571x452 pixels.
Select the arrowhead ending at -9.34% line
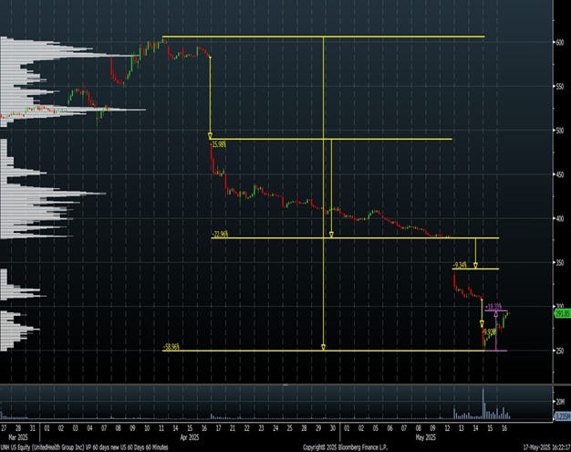[x=475, y=266]
